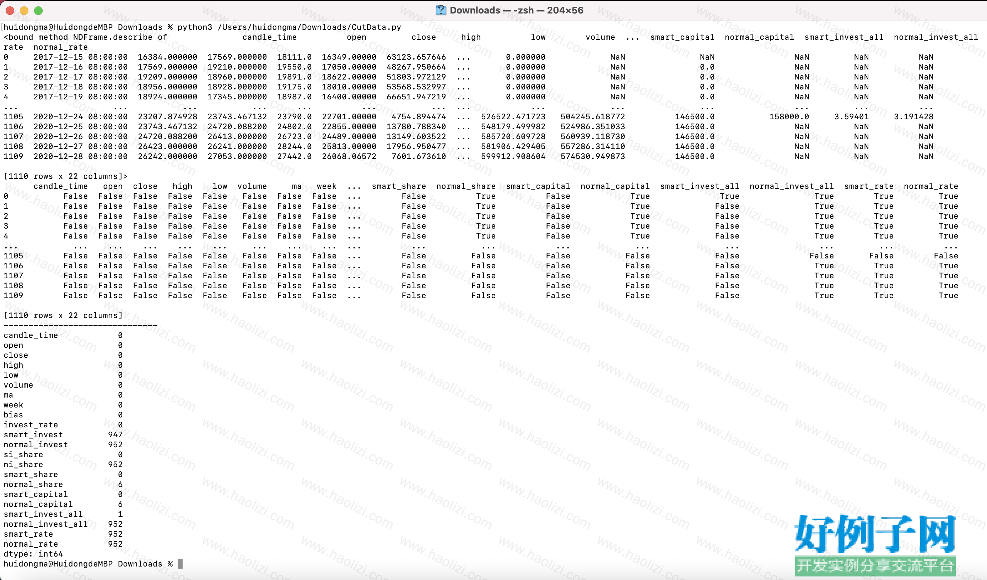Click the date '2017-12-19 08:00:00'
Viewport: 987px width, 580px height.
pyautogui.click(x=80, y=97)
